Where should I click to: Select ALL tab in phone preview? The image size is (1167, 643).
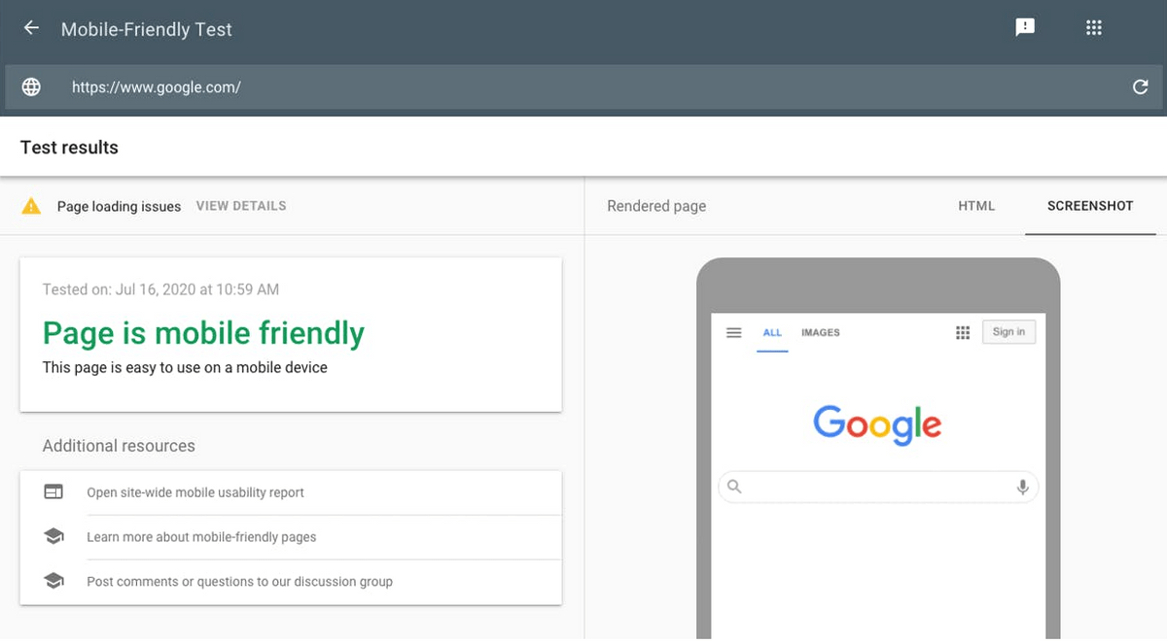tap(772, 332)
